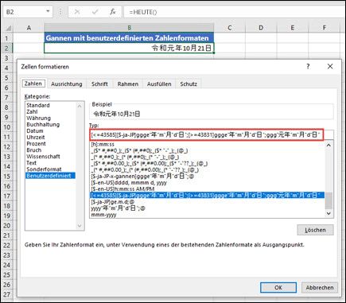Open the Rahmen tab
The height and width of the screenshot is (303, 346).
click(x=128, y=84)
